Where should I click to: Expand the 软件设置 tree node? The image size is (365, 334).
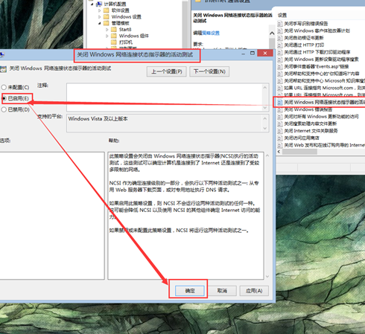pyautogui.click(x=100, y=10)
